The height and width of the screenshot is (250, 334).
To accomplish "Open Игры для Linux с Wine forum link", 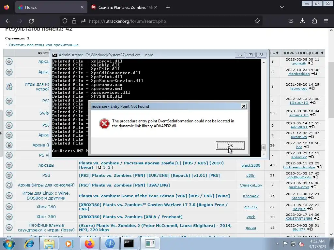I will click(x=46, y=196).
